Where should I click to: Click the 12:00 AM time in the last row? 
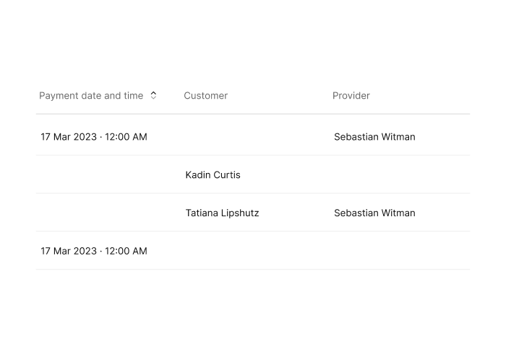coord(126,251)
